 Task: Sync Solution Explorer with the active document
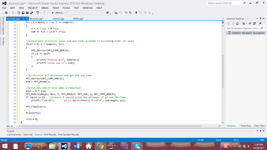[x=250, y=23]
